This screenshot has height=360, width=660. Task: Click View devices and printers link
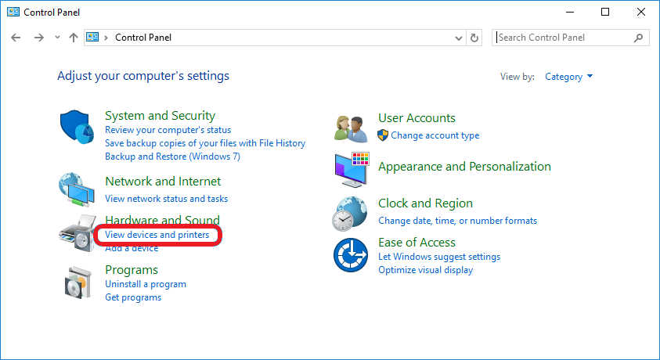(157, 235)
